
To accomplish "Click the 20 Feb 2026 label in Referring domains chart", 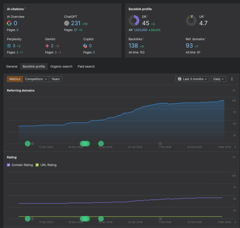I will coord(194,147).
